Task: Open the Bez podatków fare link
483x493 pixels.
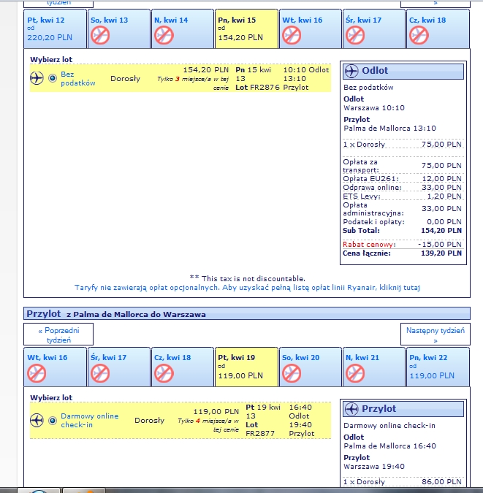Action: tap(77, 79)
